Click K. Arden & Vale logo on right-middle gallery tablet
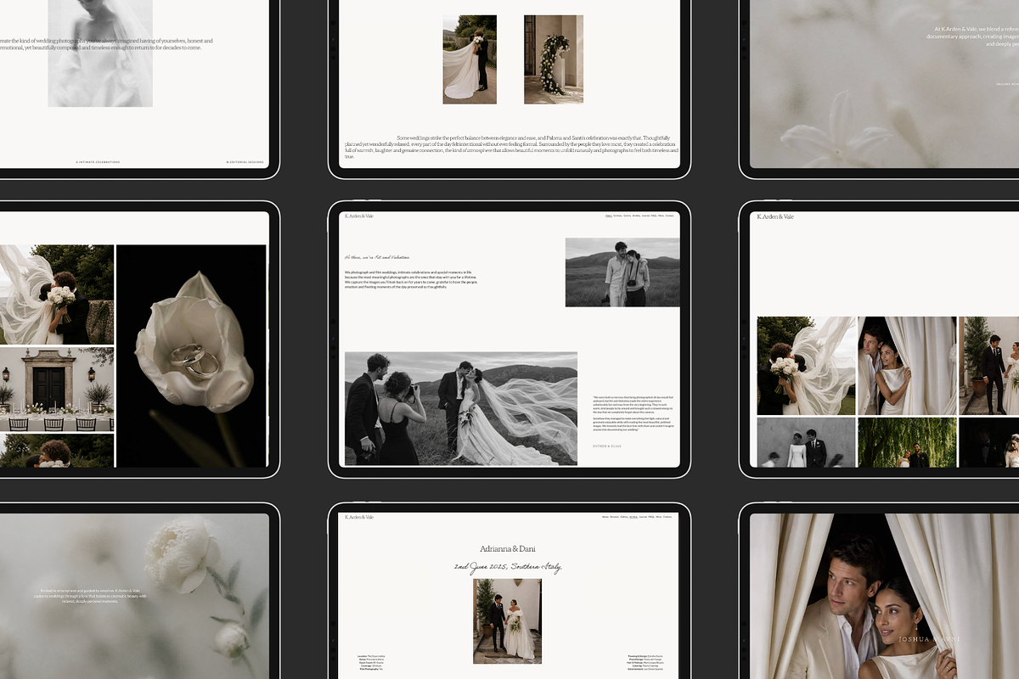Screen dimensions: 1019x679 pos(775,217)
